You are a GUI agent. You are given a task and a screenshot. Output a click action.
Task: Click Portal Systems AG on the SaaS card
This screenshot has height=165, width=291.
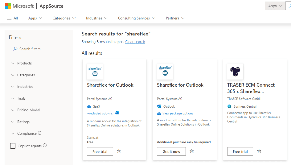(99, 99)
